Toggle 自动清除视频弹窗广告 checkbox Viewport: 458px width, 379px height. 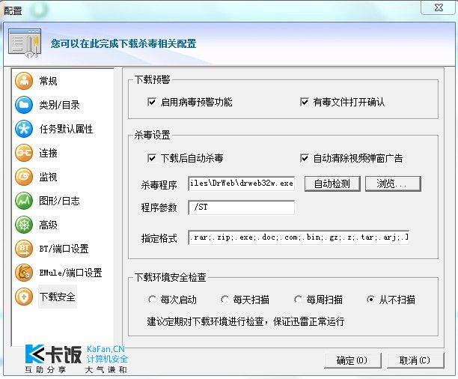(304, 158)
